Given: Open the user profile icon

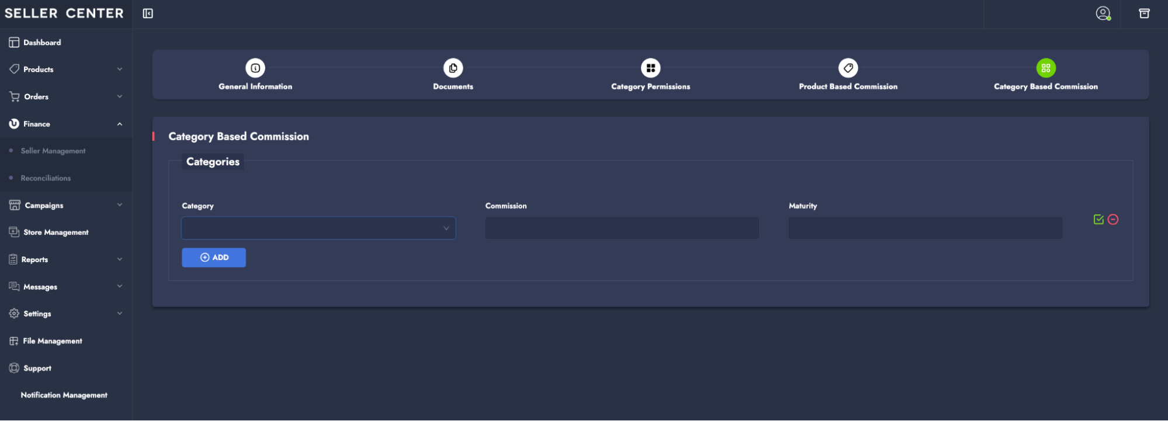Looking at the screenshot, I should click(1103, 13).
